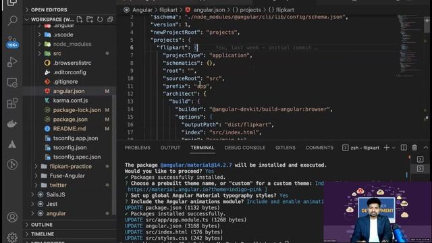Click the Explorer sidebar scrollbar
This screenshot has width=432, height=243.
click(113, 155)
